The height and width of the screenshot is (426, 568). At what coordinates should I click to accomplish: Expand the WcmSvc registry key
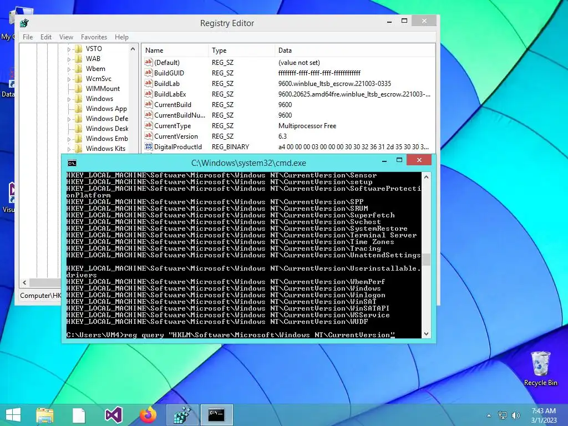69,79
